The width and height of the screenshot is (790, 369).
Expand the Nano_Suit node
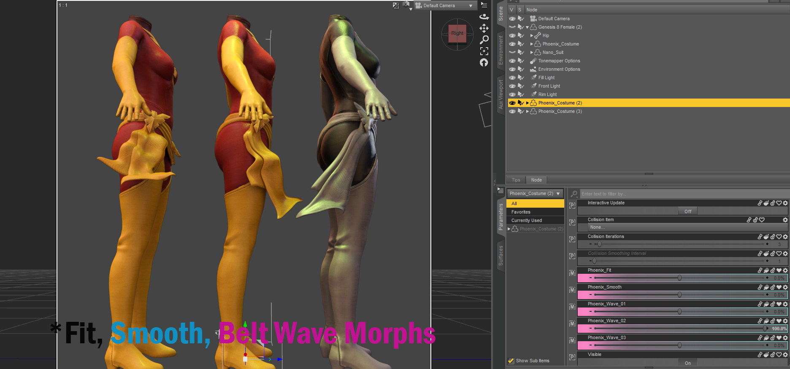[x=532, y=53]
